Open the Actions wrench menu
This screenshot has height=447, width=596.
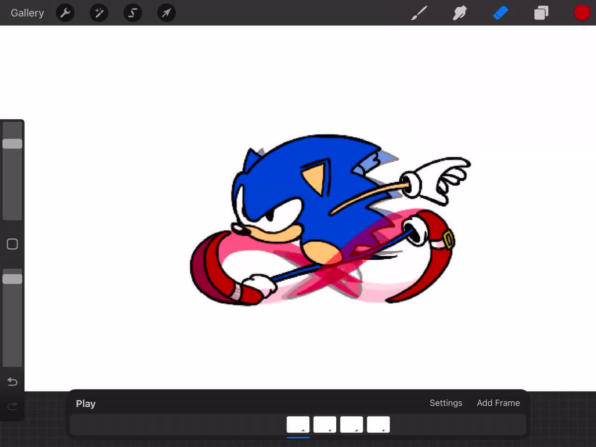(x=65, y=13)
